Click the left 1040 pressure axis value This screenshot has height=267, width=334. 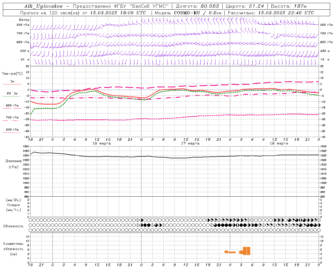26,146
